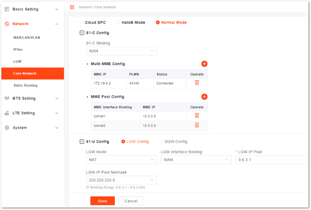Image resolution: width=311 pixels, height=210 pixels.
Task: Click the IP Binding Range hint text
Action: (x=116, y=187)
